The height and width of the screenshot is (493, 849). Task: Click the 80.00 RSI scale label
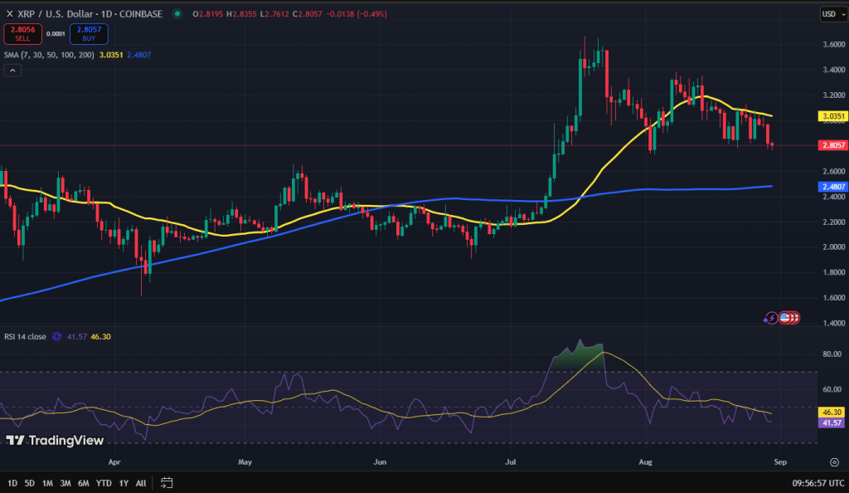click(832, 354)
